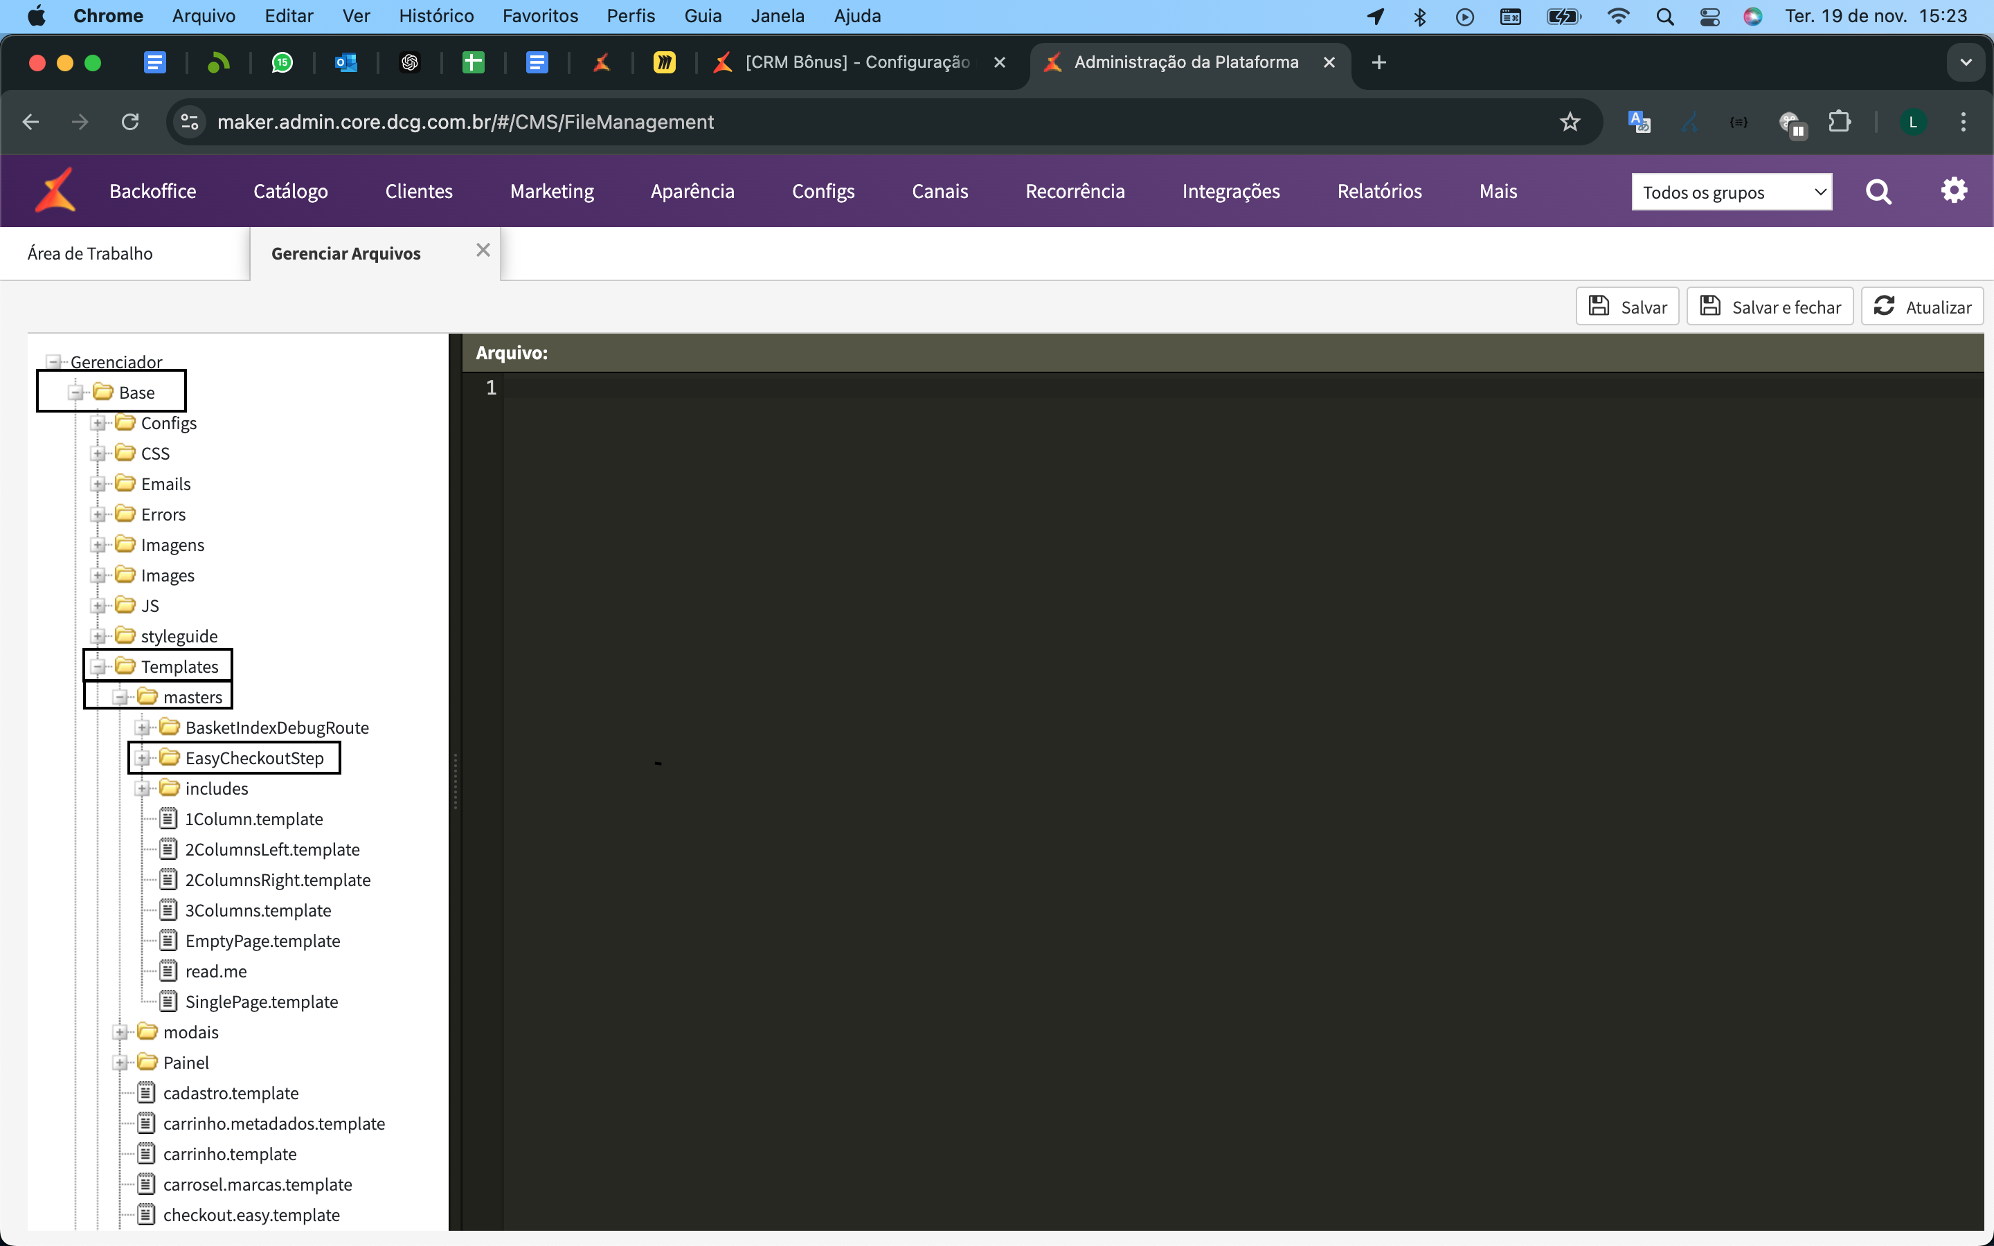Click the Wi-Fi icon in the menu bar
This screenshot has height=1246, width=1994.
pyautogui.click(x=1618, y=17)
